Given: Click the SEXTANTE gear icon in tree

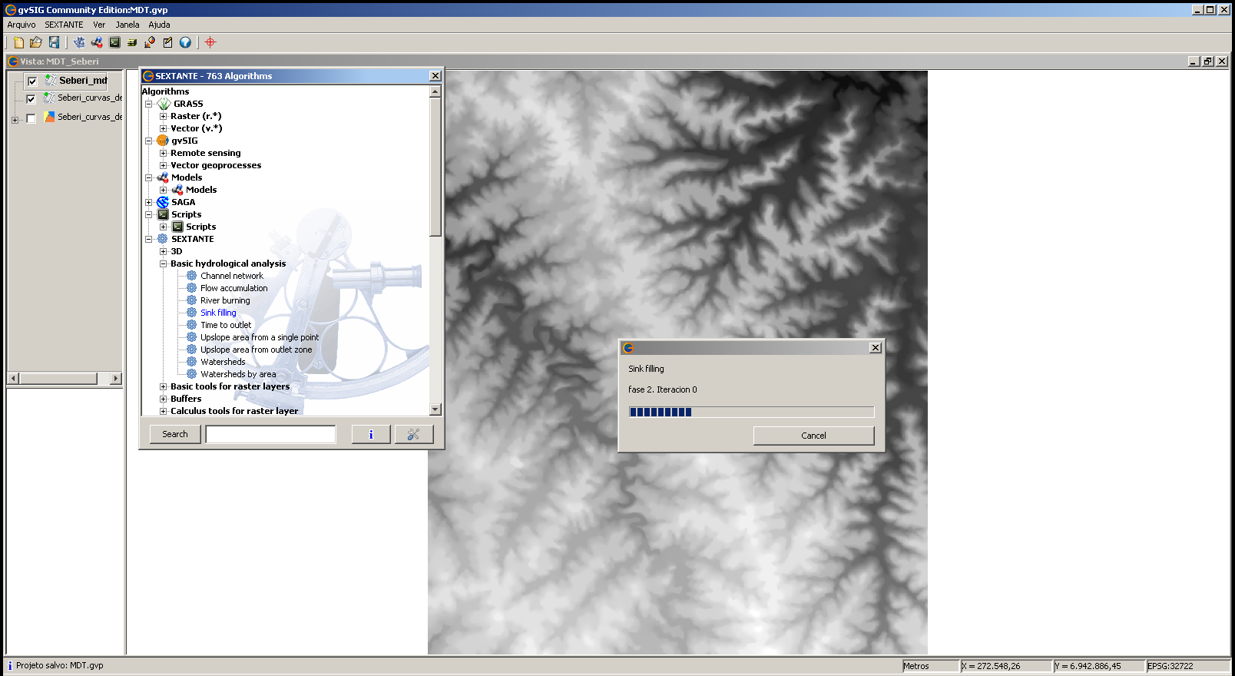Looking at the screenshot, I should point(163,239).
